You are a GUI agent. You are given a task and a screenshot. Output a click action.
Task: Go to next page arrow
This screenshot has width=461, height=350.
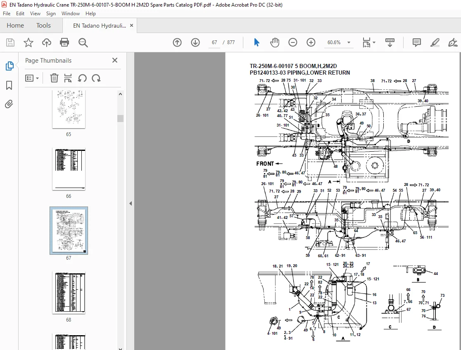[x=195, y=42]
